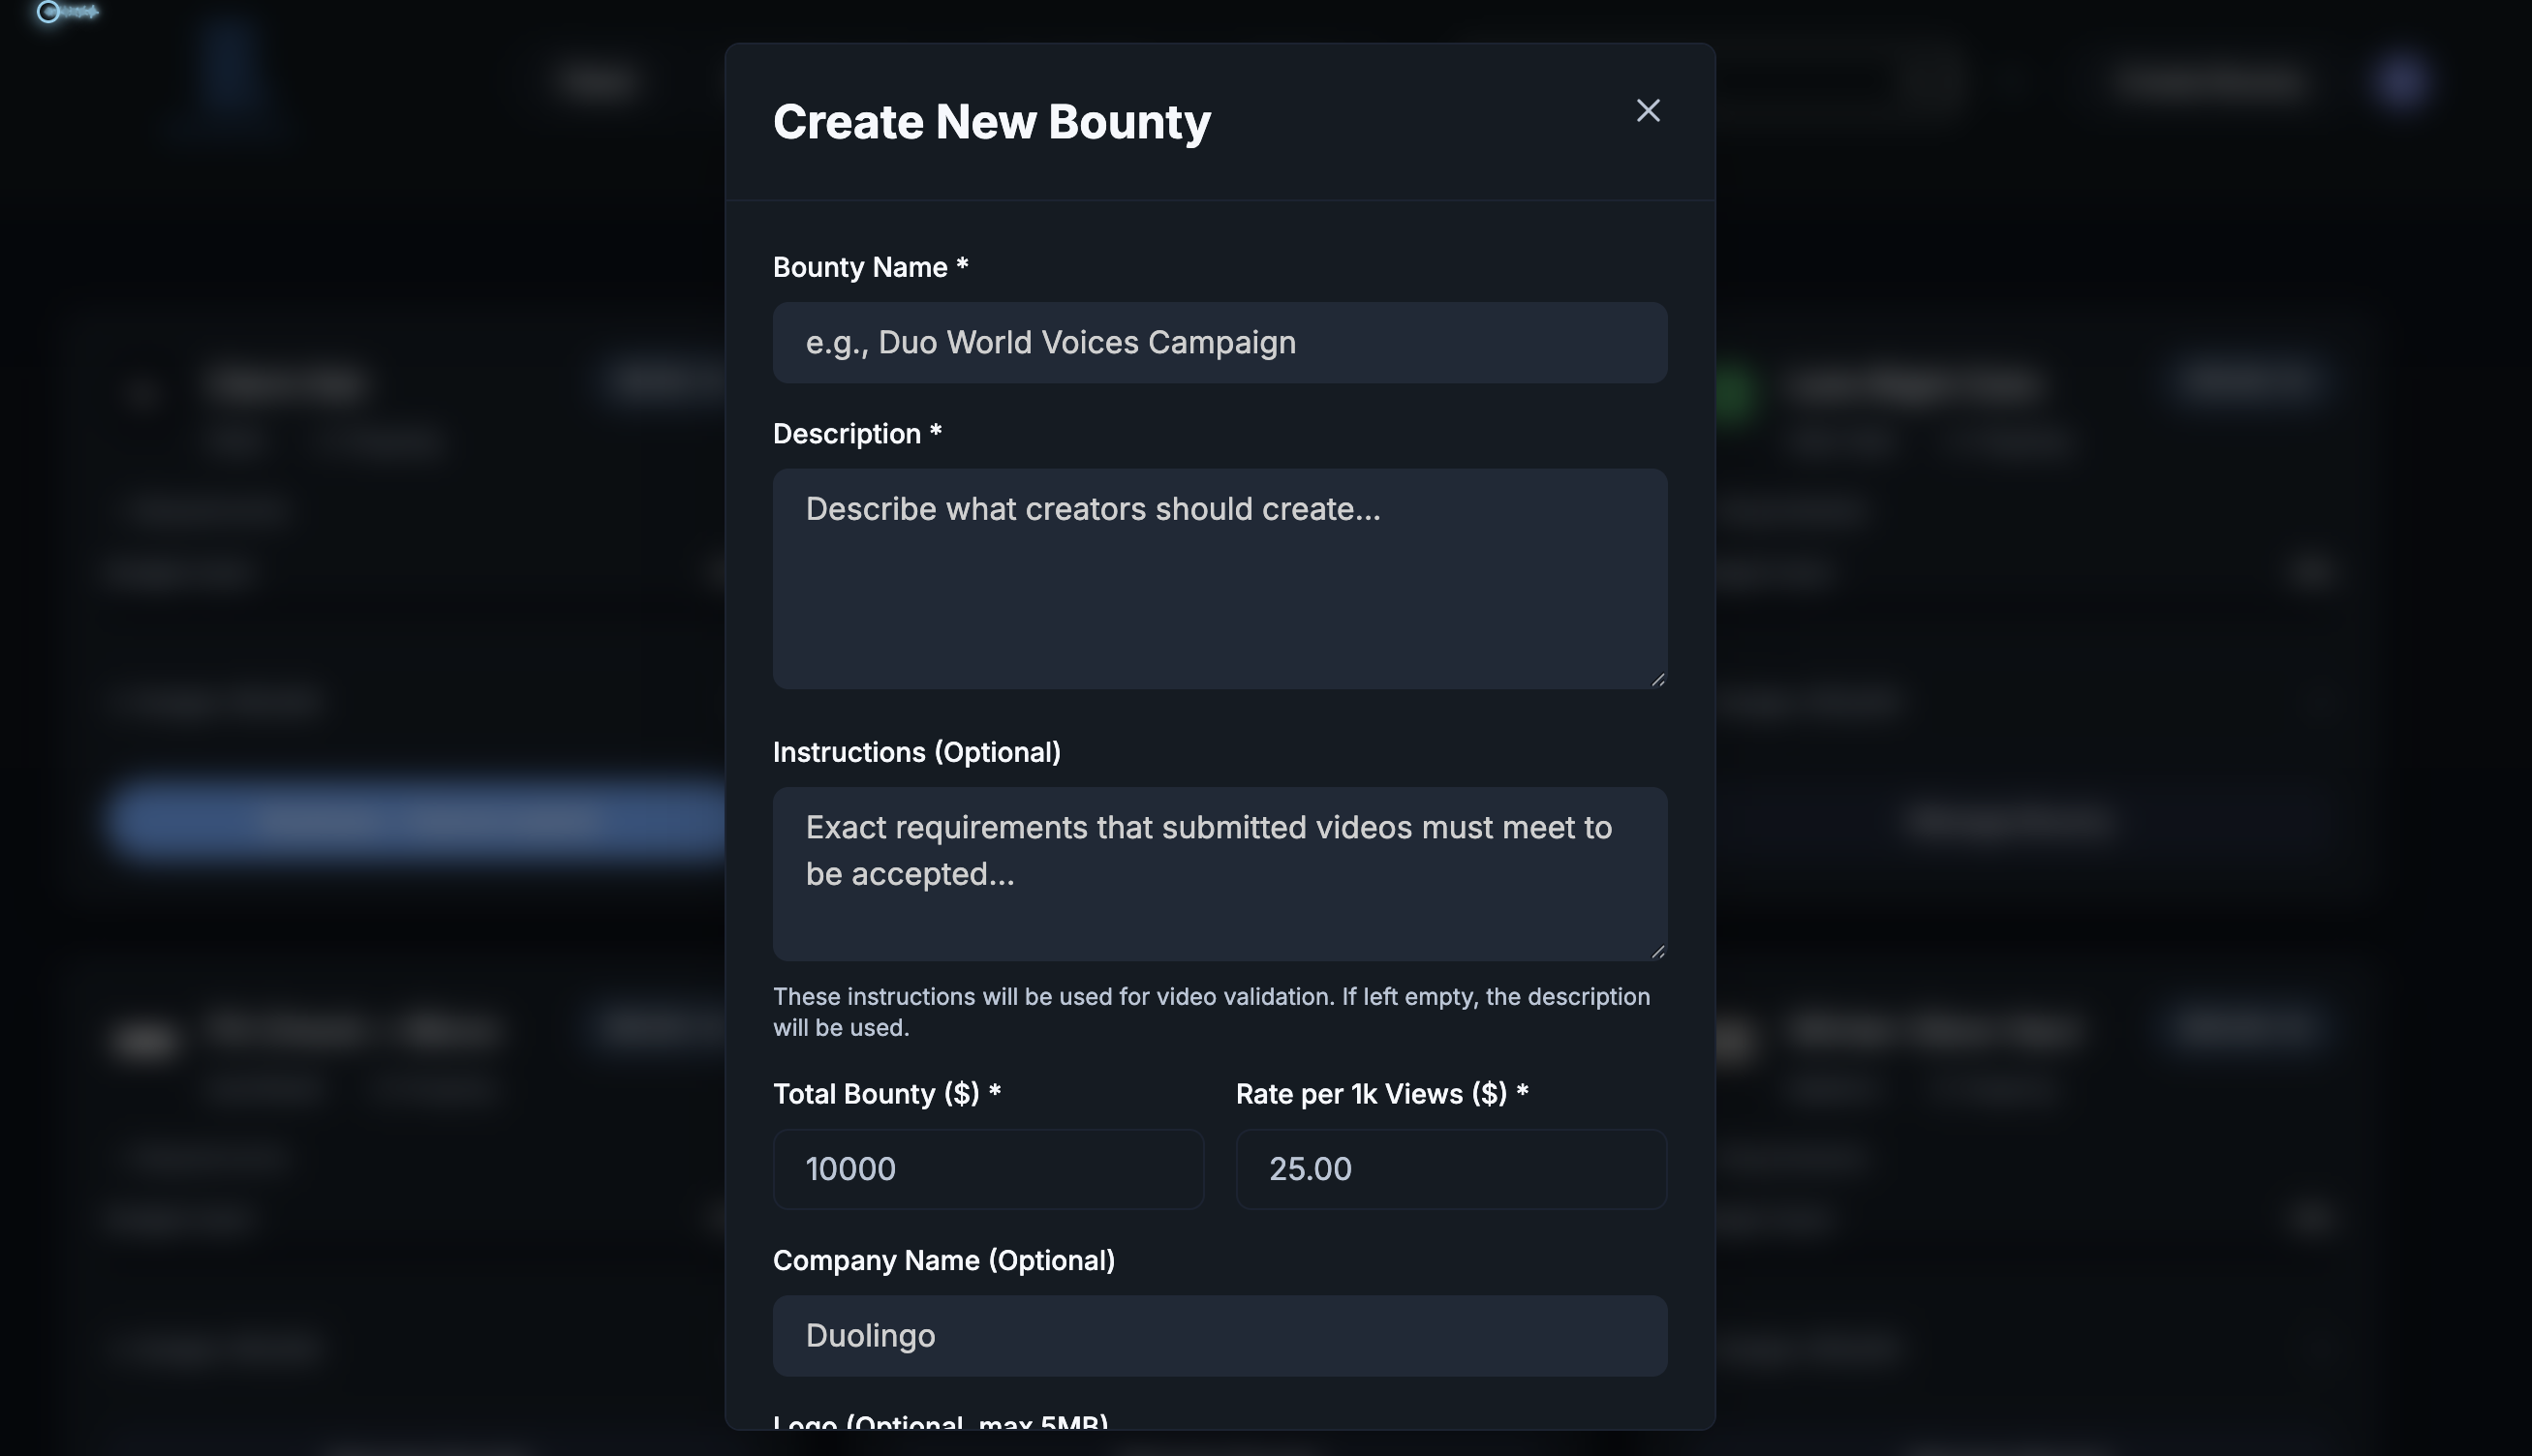Click the "Instructions (Optional)" label
This screenshot has width=2532, height=1456.
(x=915, y=753)
